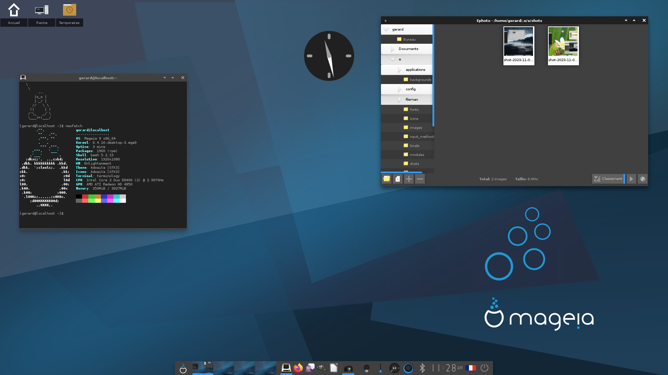Launch LibreOffice document from the shelf

(x=334, y=368)
